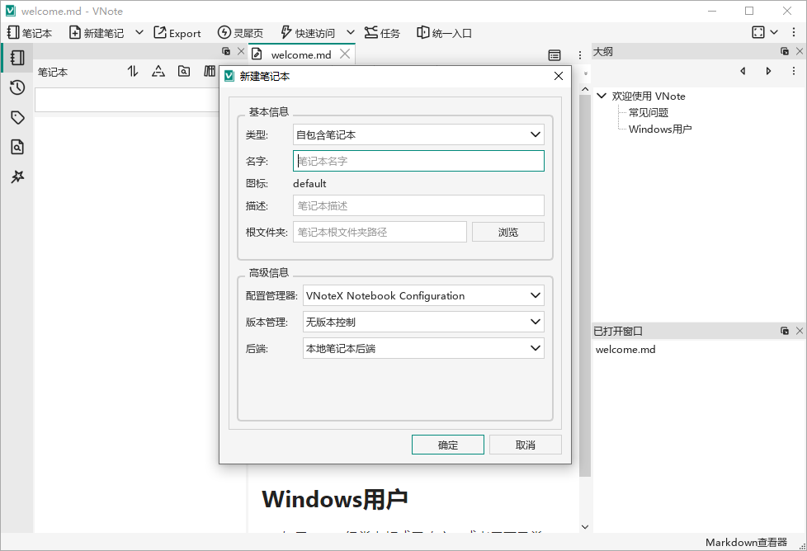The height and width of the screenshot is (551, 807).
Task: Click the locate node folder icon in notebook panel
Action: point(184,72)
